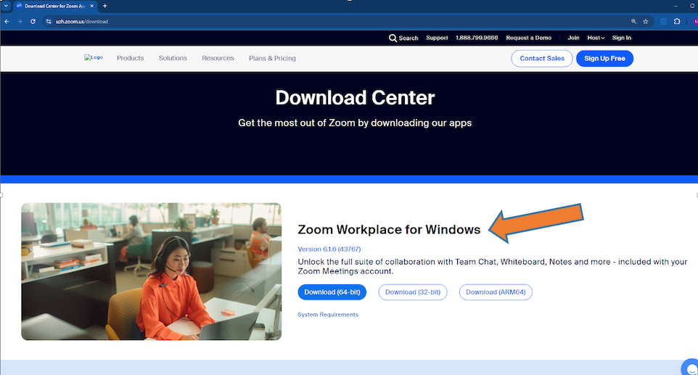This screenshot has width=698, height=375.
Task: Open the browser extensions puzzle icon
Action: (677, 22)
